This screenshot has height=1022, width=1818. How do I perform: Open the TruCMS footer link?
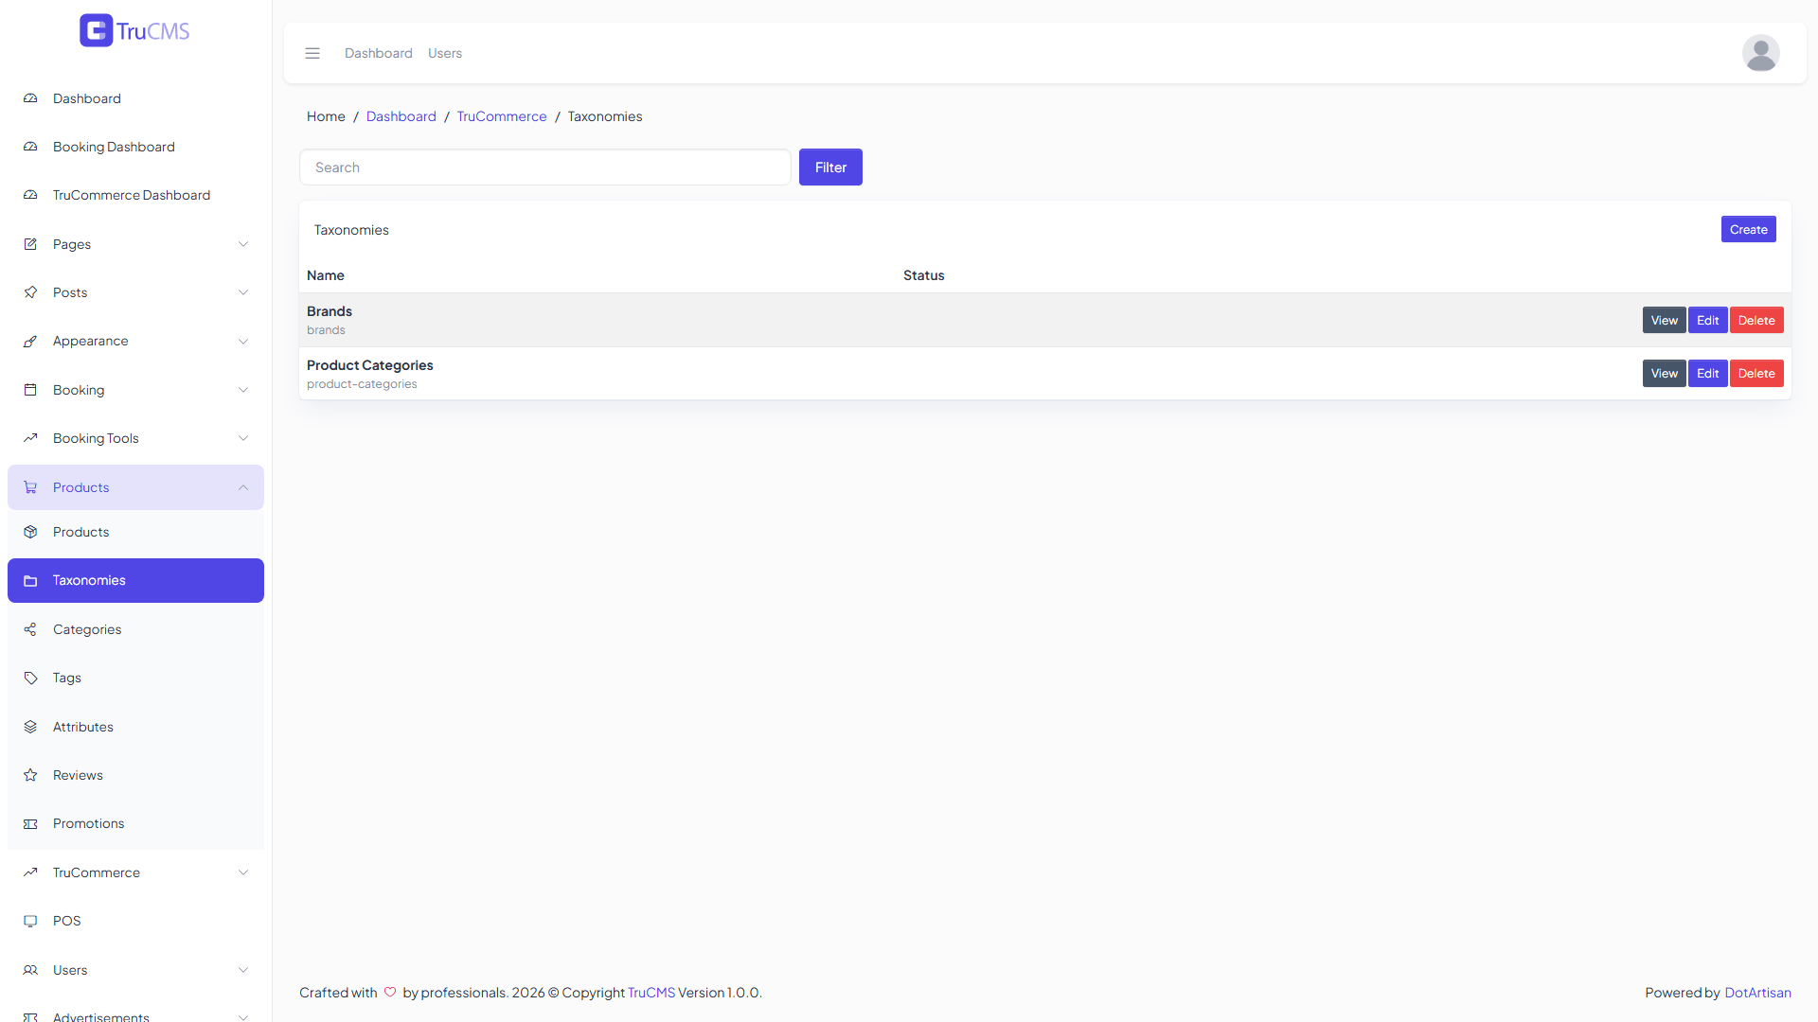(x=651, y=993)
